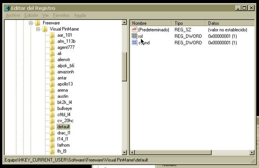Screen dimensions: 259x168
Task: Click the default folder icon
Action: pos(52,127)
